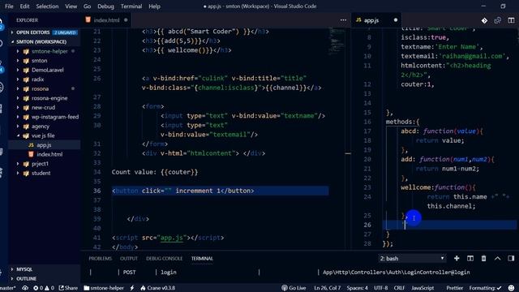Switch to the Output panel tab
519x292 pixels.
coord(128,259)
